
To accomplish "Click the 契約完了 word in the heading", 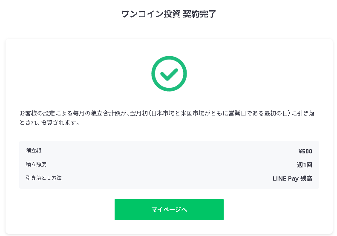I will point(199,14).
